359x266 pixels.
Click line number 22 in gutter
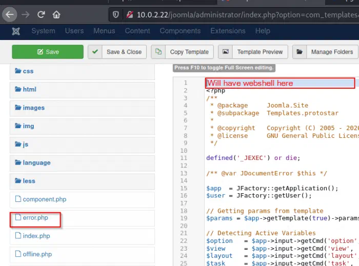[x=184, y=241]
